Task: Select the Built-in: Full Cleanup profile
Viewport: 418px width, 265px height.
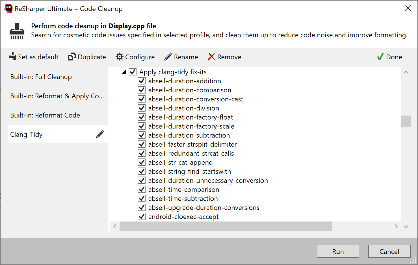Action: (x=41, y=77)
